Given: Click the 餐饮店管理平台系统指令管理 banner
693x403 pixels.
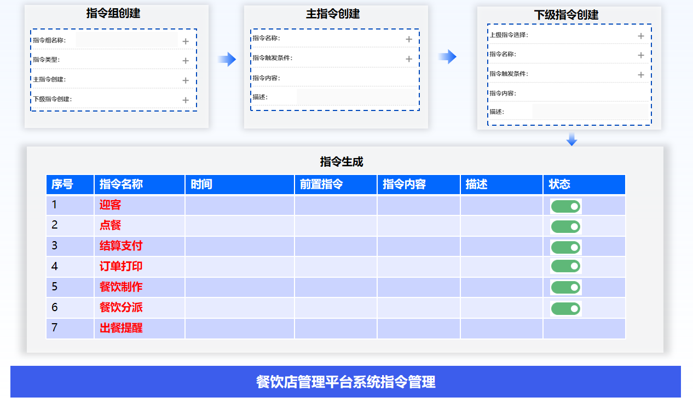Looking at the screenshot, I should point(345,382).
